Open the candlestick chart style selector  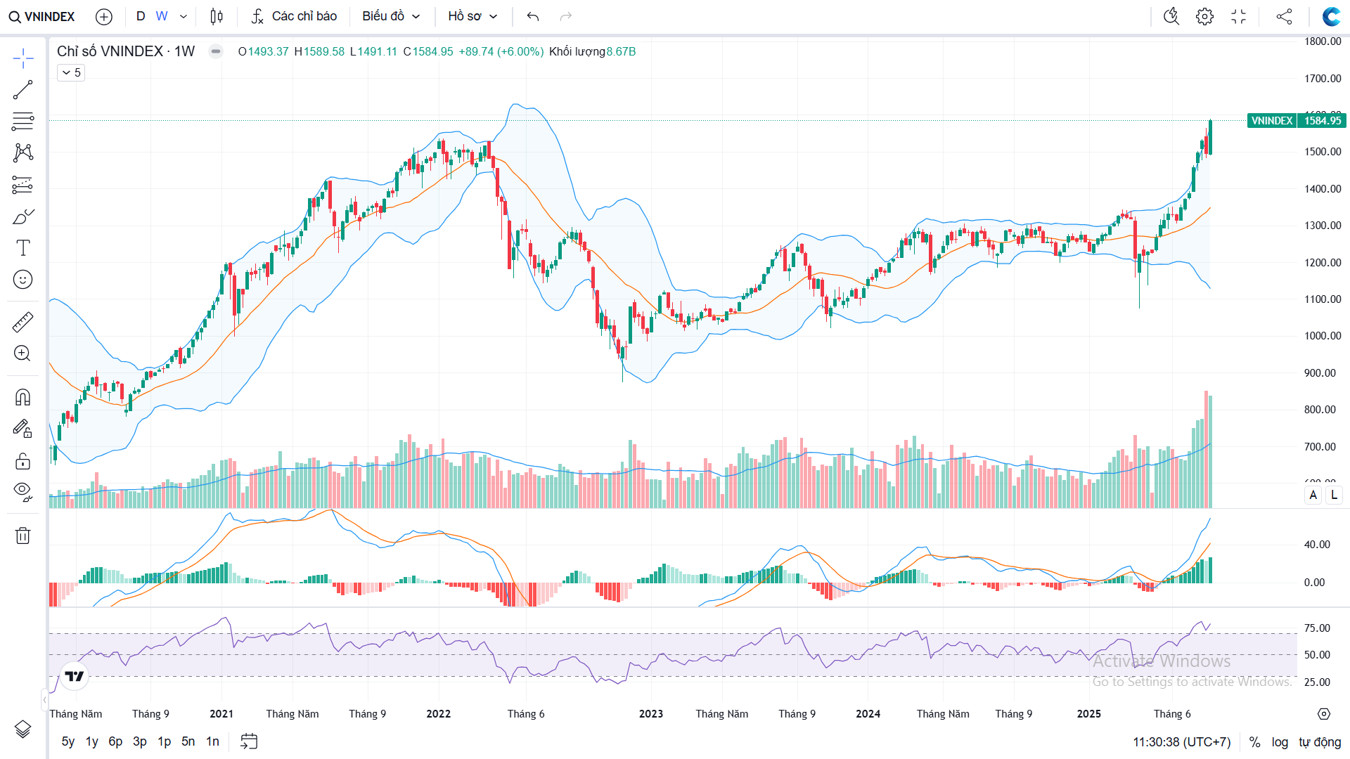[217, 16]
